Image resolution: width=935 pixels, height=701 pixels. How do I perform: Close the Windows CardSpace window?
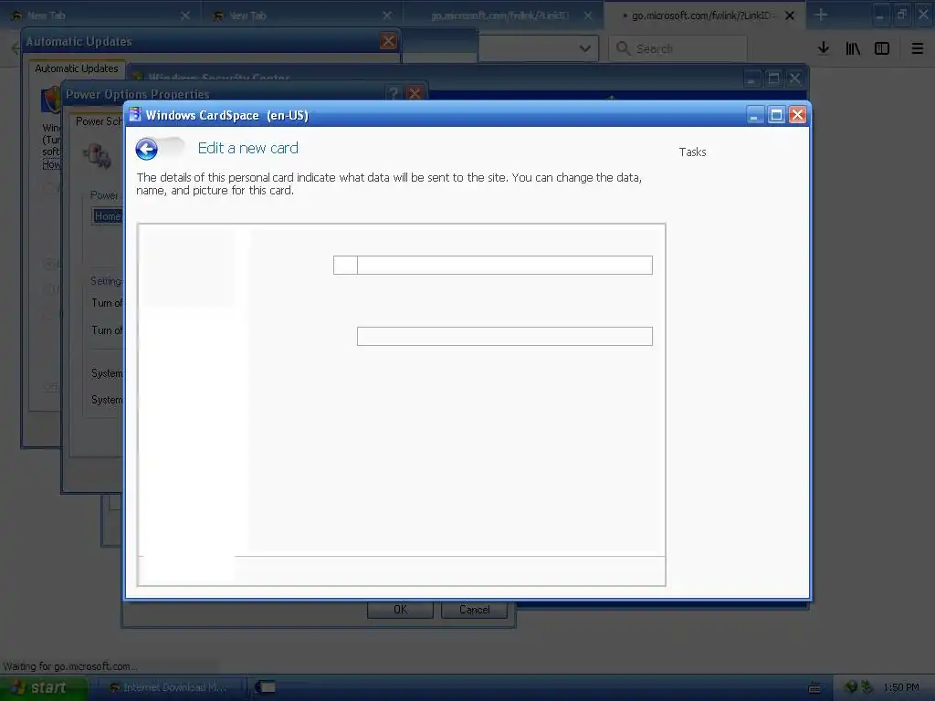[x=797, y=114]
